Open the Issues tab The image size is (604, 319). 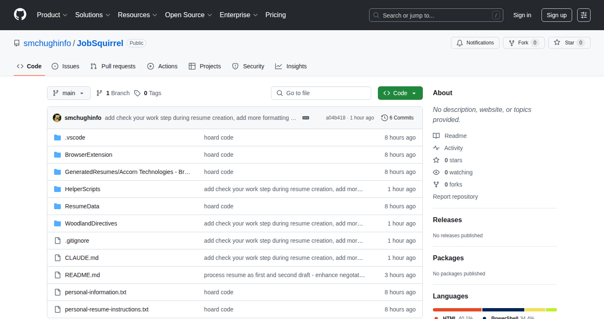(65, 66)
